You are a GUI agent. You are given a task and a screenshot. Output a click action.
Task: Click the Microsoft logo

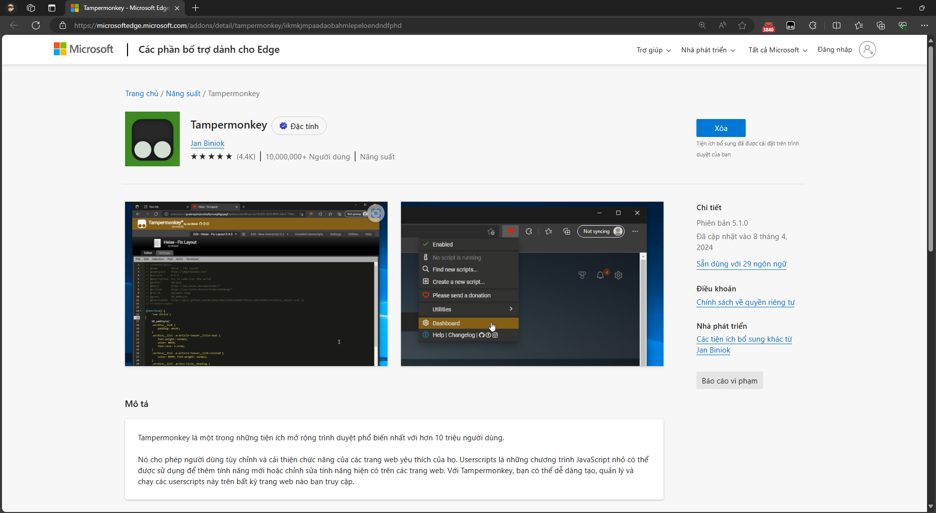click(x=83, y=49)
